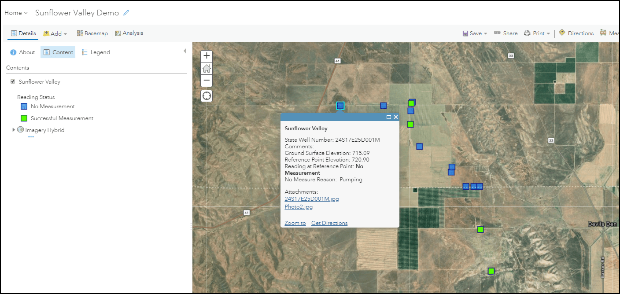The image size is (620, 294).
Task: Click Zoom to in the popup
Action: pos(295,223)
